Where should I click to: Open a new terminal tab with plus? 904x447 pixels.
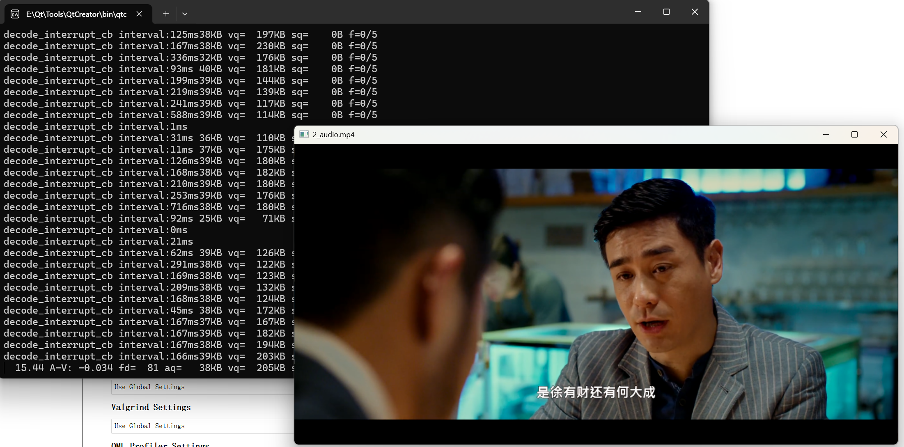166,14
